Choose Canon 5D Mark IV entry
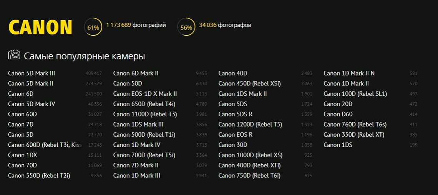Screen dimensions: 438x195 (x=32, y=104)
